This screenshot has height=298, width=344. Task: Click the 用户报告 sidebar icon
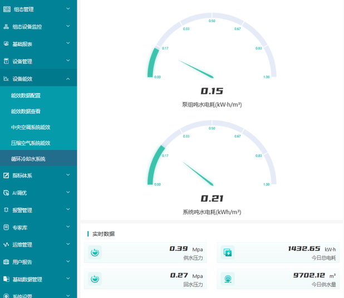tap(6, 262)
